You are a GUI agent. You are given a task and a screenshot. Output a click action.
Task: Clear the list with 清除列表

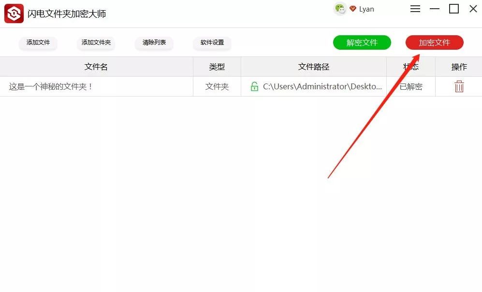click(154, 42)
